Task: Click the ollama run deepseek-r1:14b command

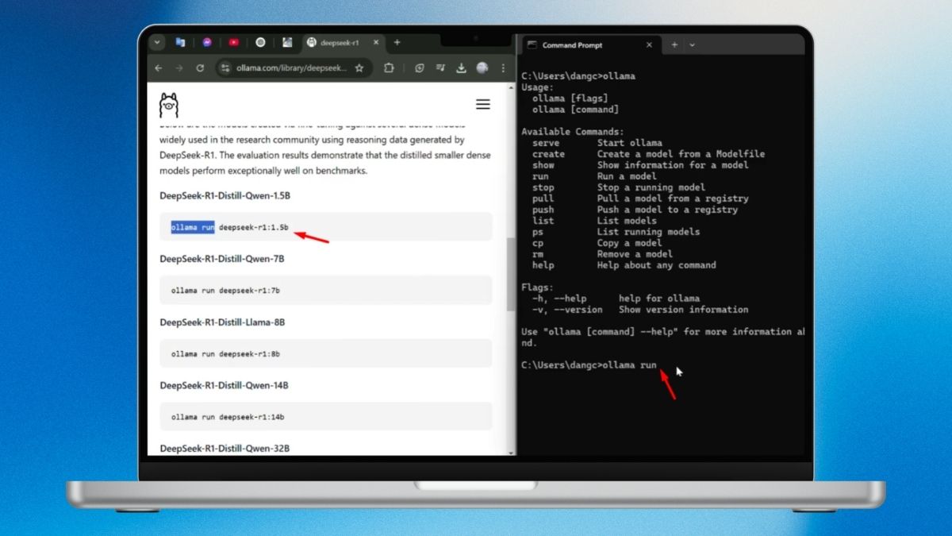Action: [228, 417]
